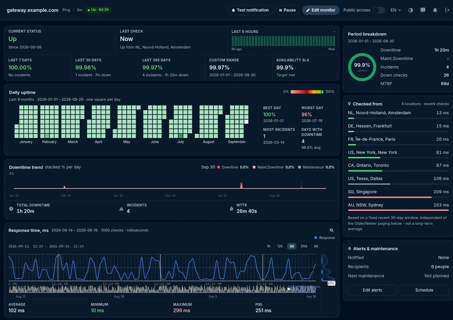
Task: Select the 3d time range tab
Action: pyautogui.click(x=292, y=246)
